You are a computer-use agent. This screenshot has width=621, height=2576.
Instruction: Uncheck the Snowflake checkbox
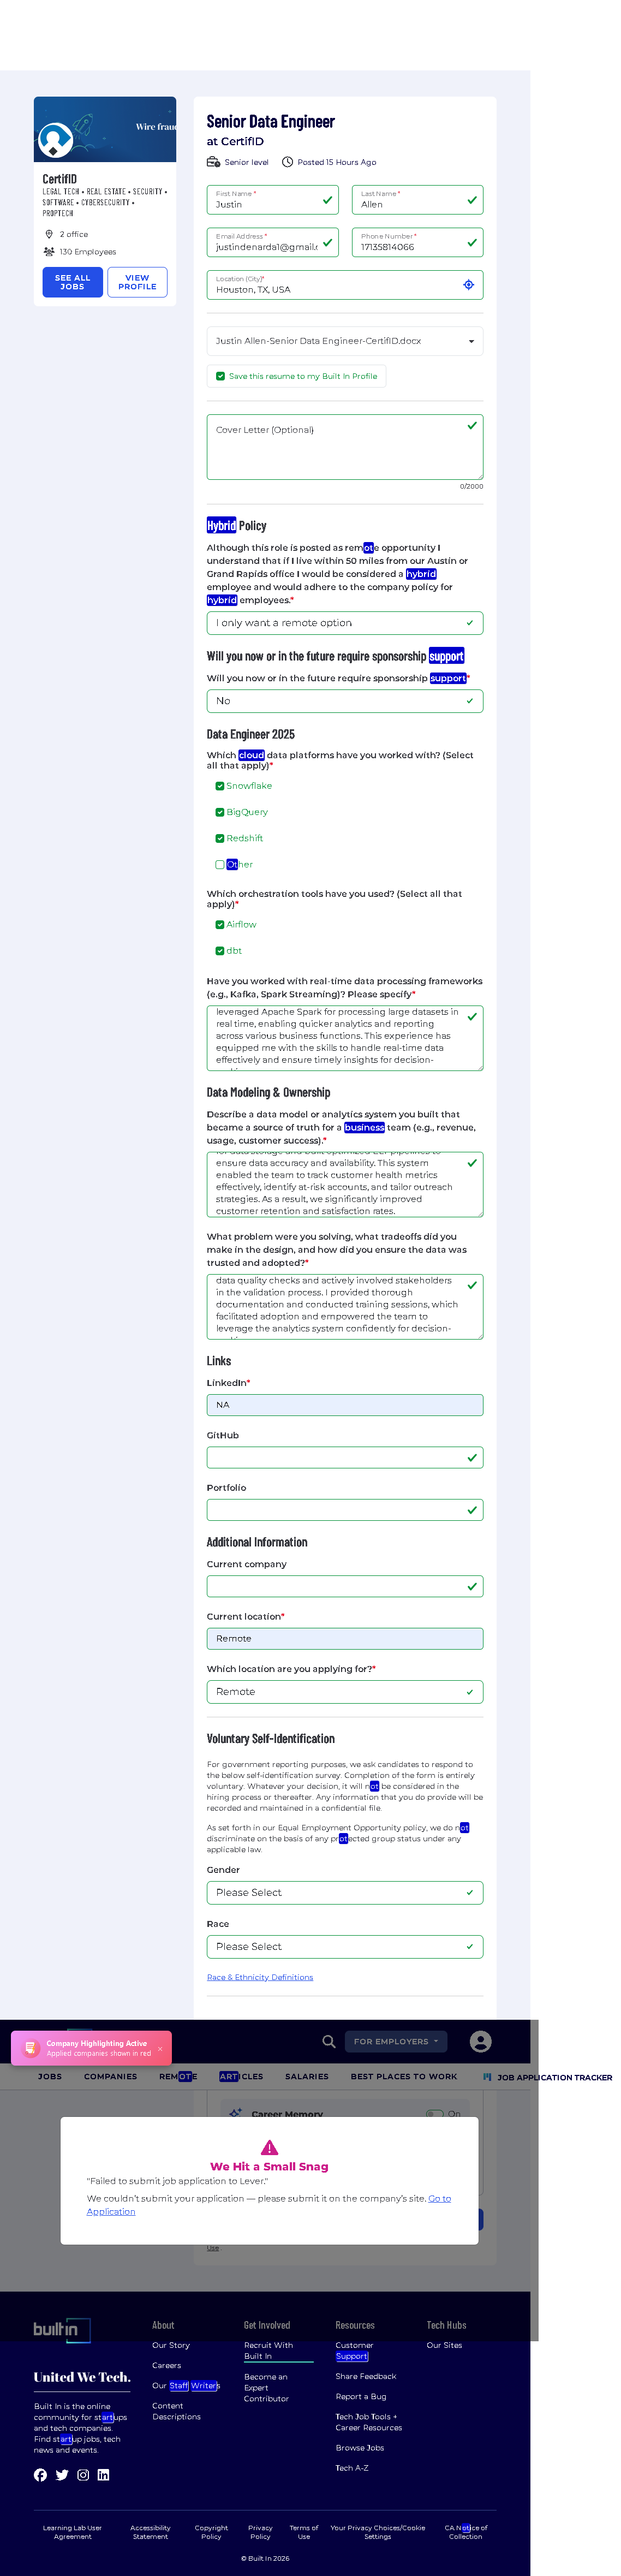(x=220, y=786)
